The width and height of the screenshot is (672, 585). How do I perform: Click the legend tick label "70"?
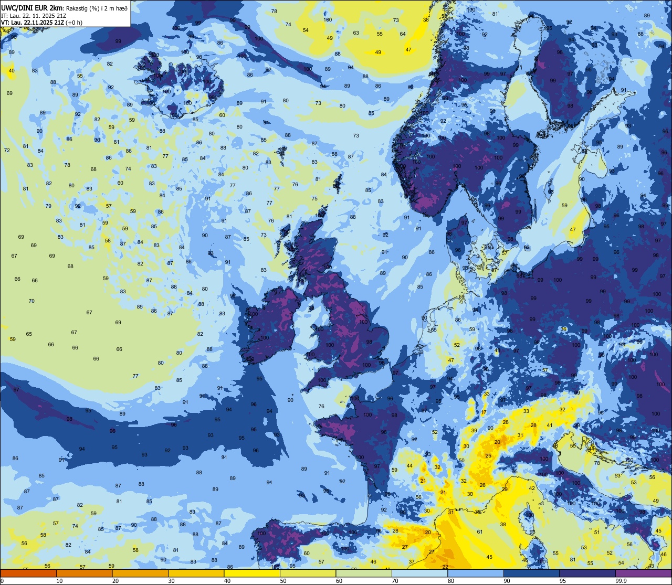395,581
